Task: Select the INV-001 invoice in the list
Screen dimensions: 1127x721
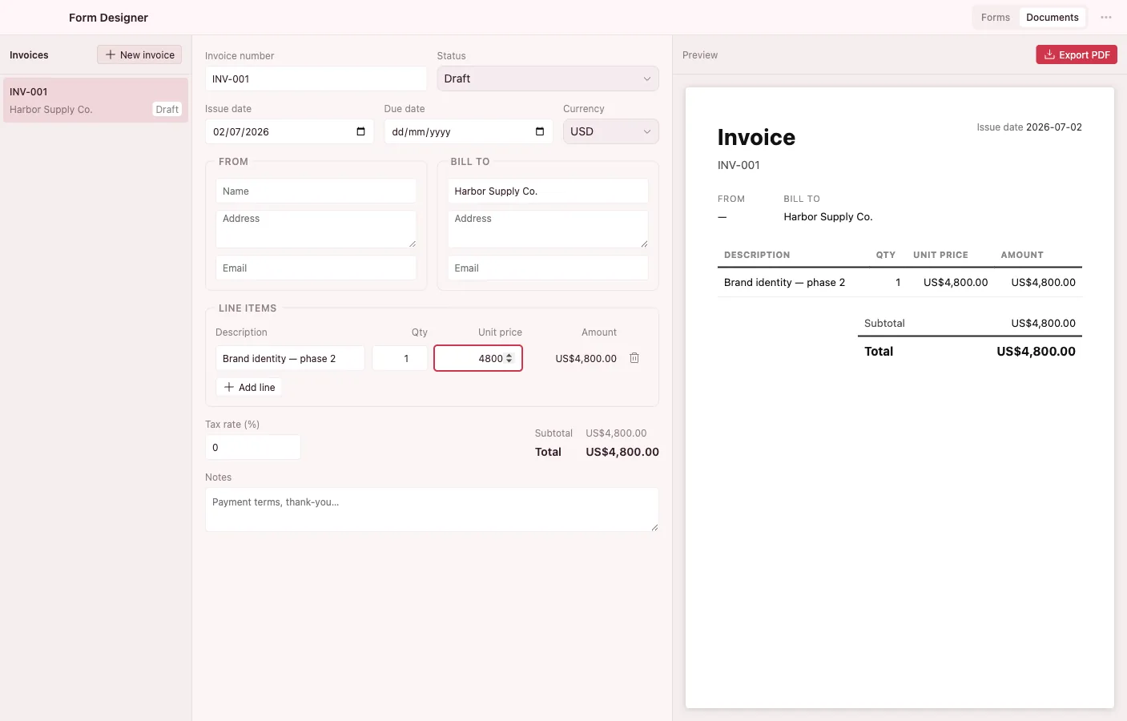Action: 95,100
